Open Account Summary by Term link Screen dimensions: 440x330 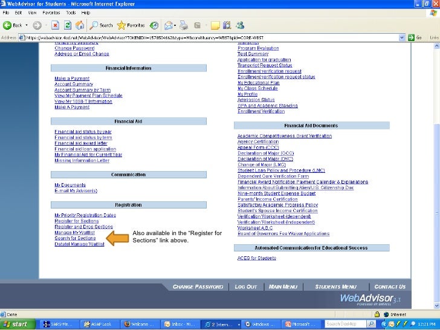82,90
